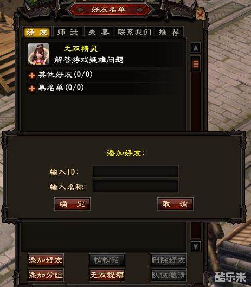Select the 无双精灵 name entry
This screenshot has width=251, height=287.
81,48
